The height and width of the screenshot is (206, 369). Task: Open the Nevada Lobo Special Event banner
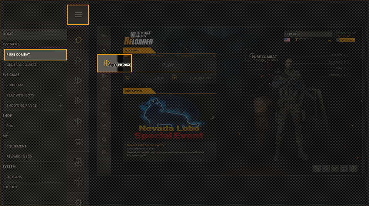pyautogui.click(x=169, y=118)
